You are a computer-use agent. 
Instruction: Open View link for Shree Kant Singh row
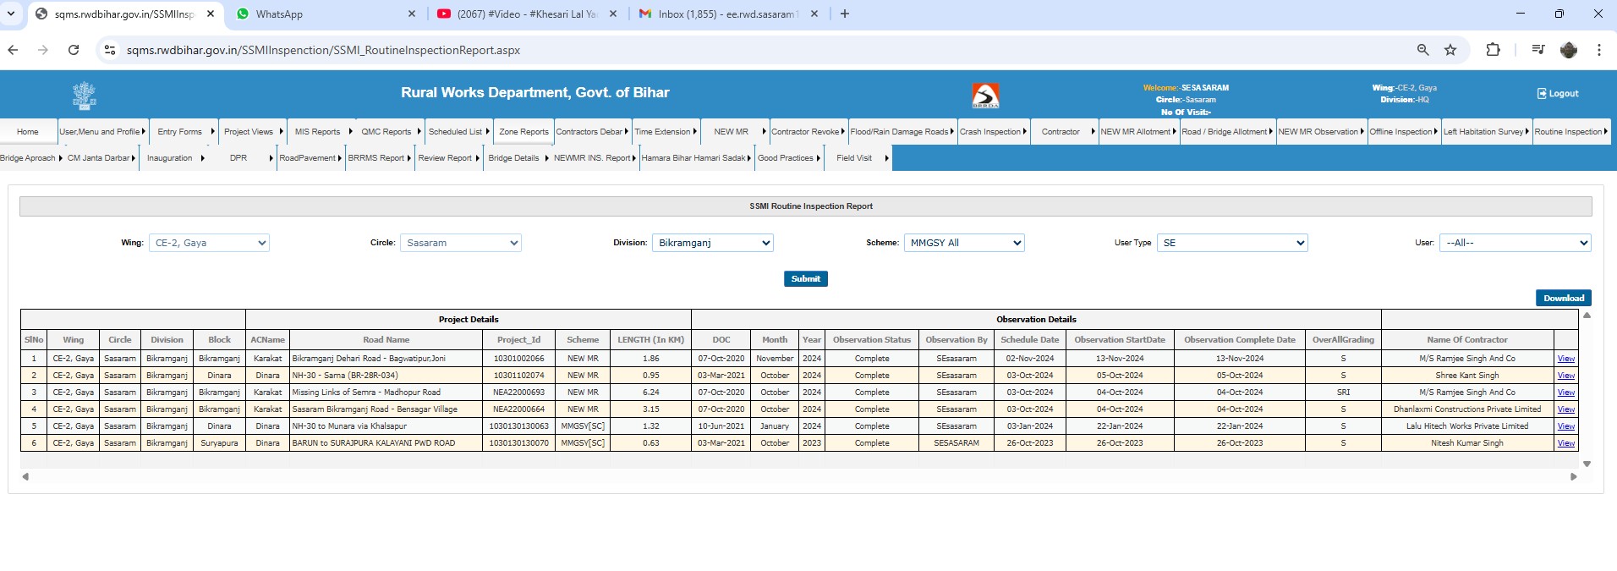[1565, 376]
